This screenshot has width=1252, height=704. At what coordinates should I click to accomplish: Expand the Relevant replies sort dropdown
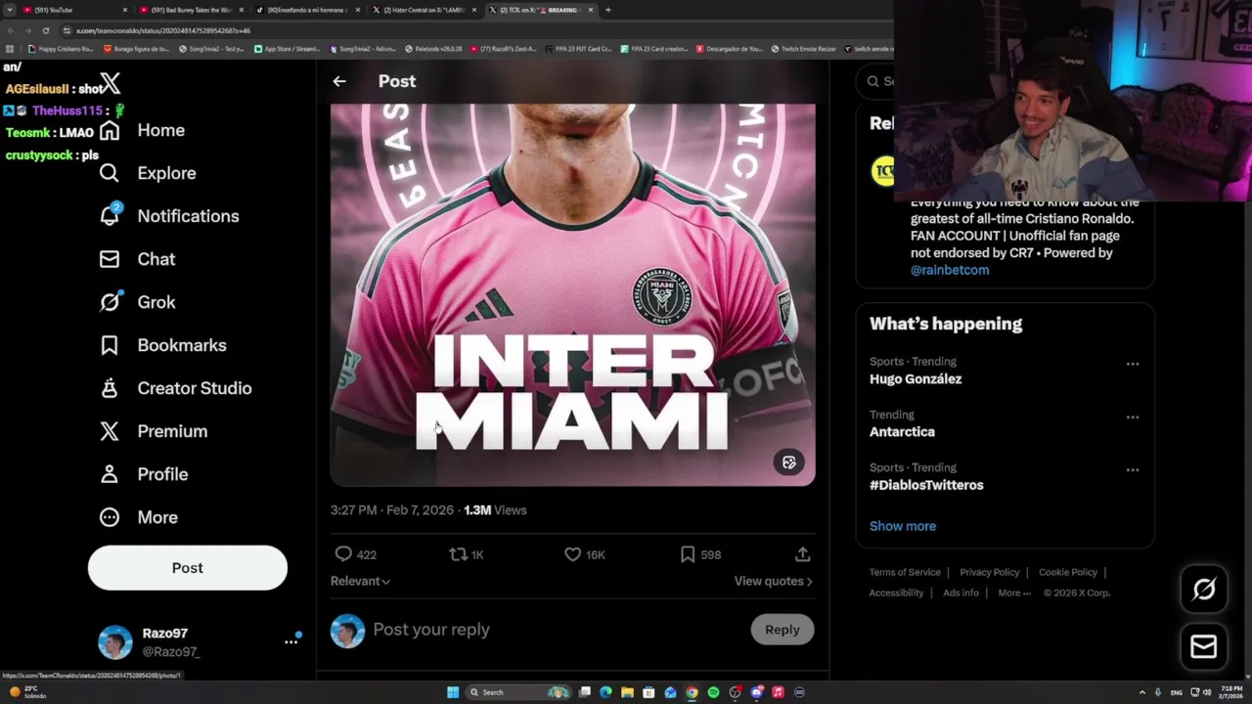coord(360,581)
